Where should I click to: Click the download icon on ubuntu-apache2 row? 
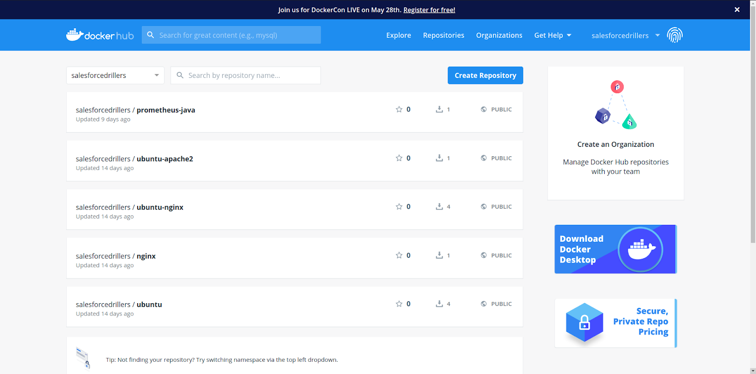click(x=439, y=158)
